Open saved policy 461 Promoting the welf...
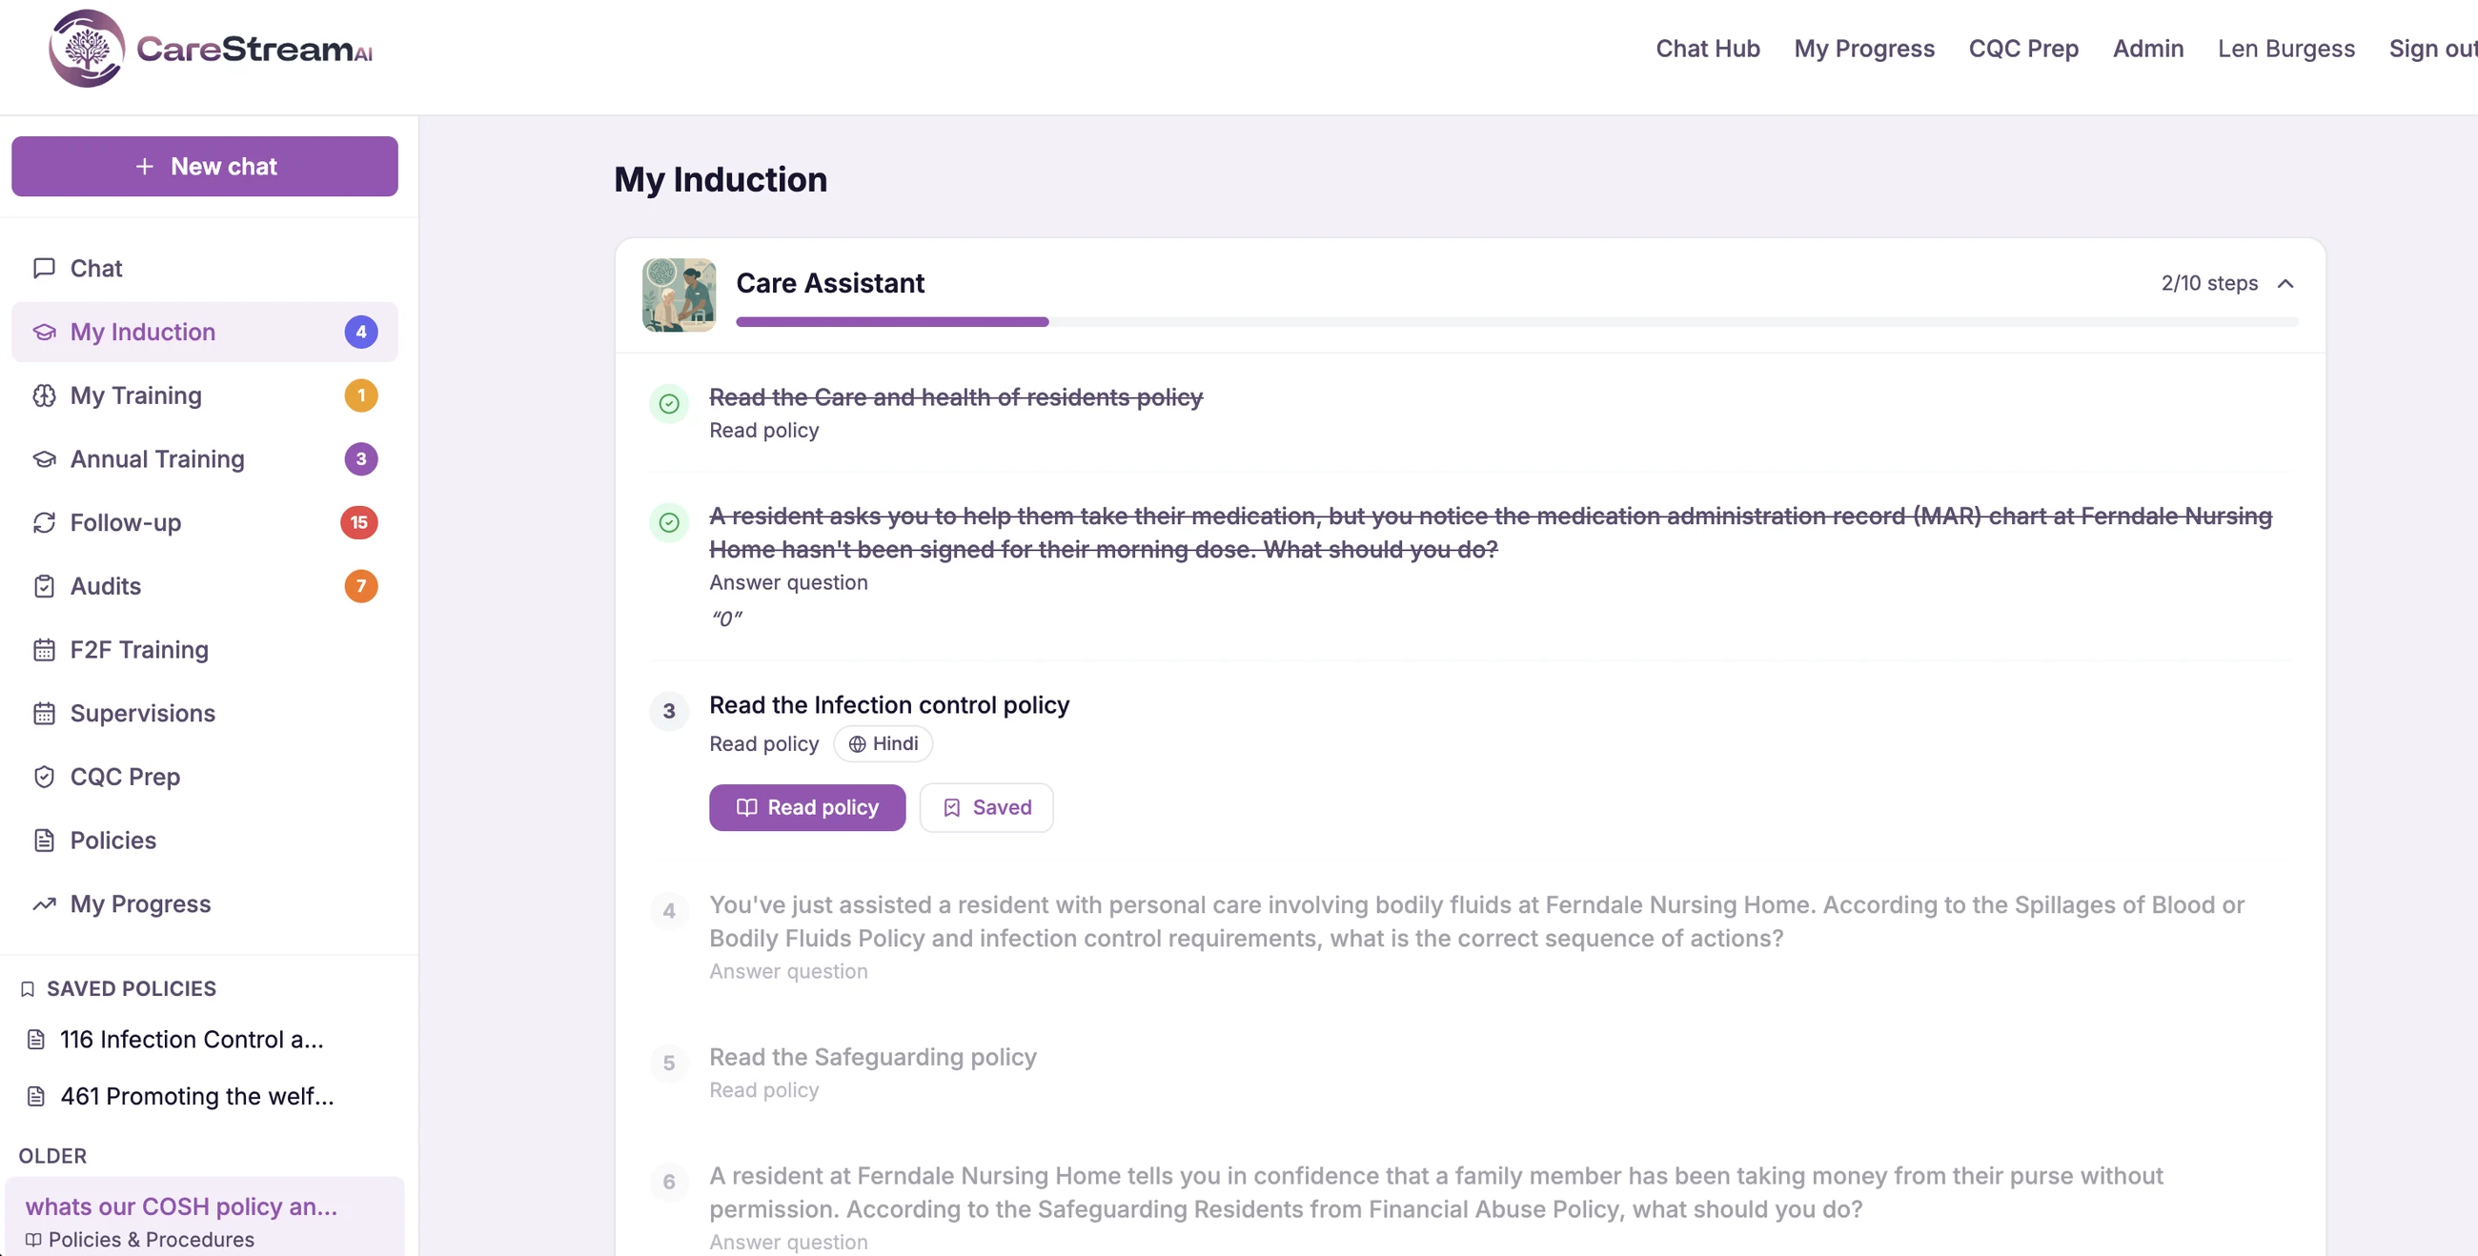The image size is (2478, 1256). pos(183,1095)
